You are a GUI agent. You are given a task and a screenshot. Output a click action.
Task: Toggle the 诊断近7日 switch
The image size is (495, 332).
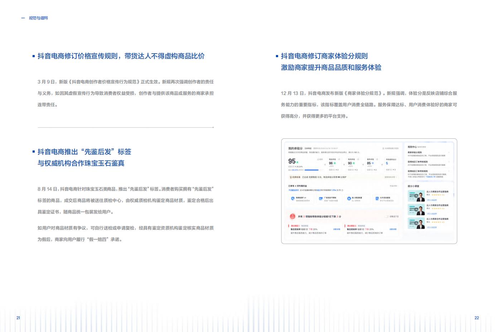tap(387, 216)
